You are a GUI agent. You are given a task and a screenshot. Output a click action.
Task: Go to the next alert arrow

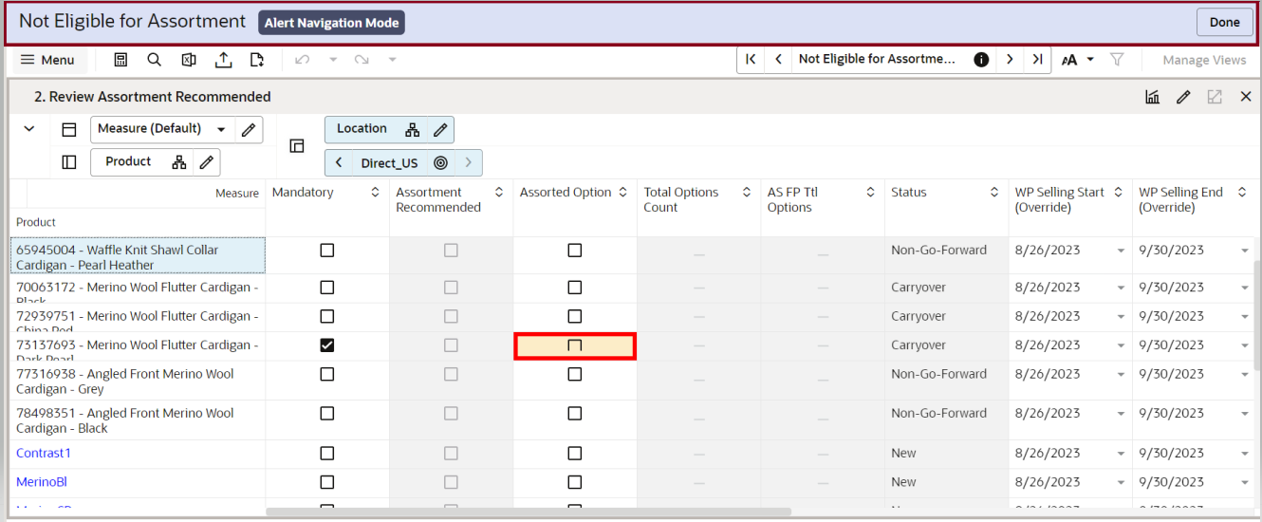coord(1010,59)
